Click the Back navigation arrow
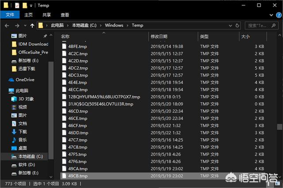Image resolution: width=283 pixels, height=188 pixels. [x=7, y=26]
